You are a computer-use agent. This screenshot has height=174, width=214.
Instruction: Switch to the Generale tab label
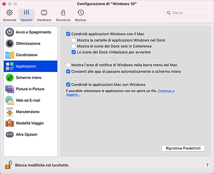point(9,20)
